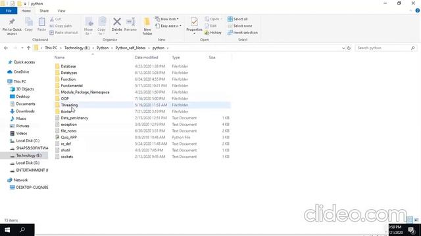Click the Properties icon

(194, 22)
